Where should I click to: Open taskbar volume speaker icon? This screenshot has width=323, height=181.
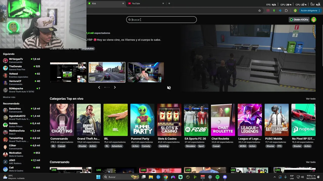pos(303,177)
